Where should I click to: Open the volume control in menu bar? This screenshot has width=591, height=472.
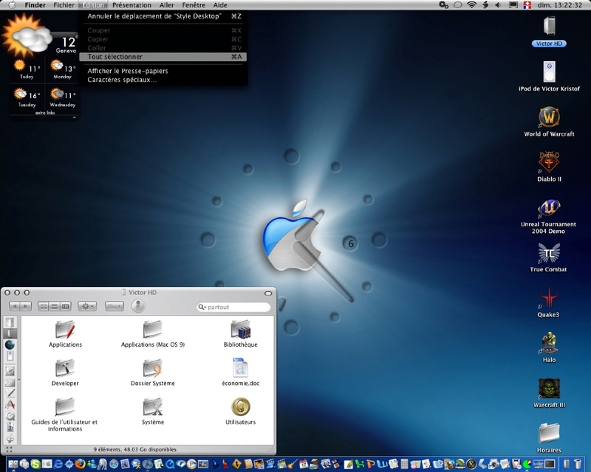click(498, 5)
